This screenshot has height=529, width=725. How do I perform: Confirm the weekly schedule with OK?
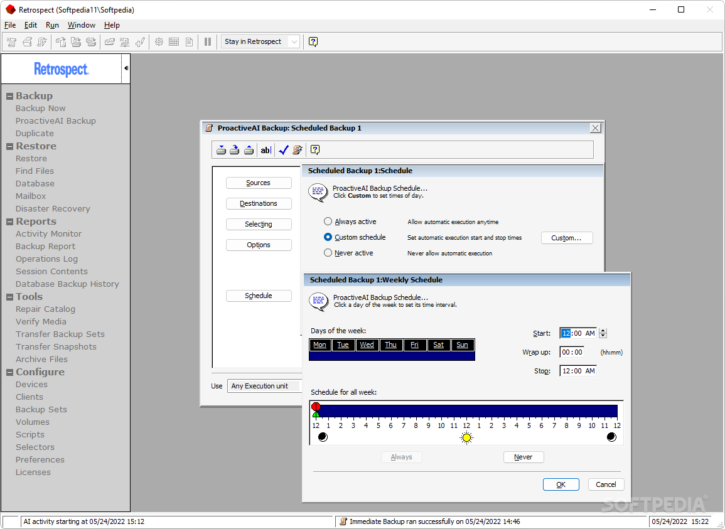(561, 484)
